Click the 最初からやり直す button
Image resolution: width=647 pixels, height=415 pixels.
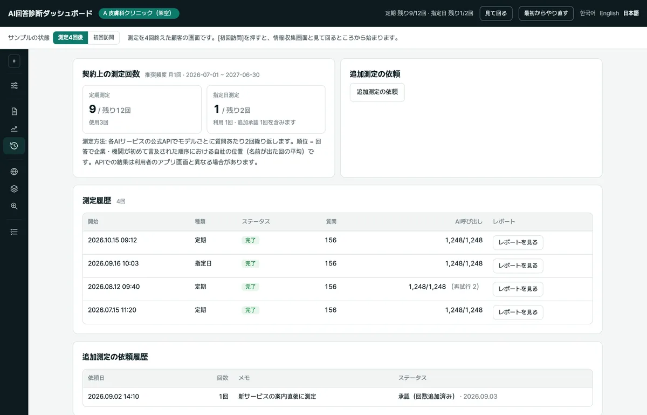[x=546, y=13]
